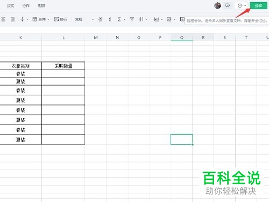The image size is (269, 202).
Task: Open the sort options dropdown arrow
Action: click(x=146, y=19)
